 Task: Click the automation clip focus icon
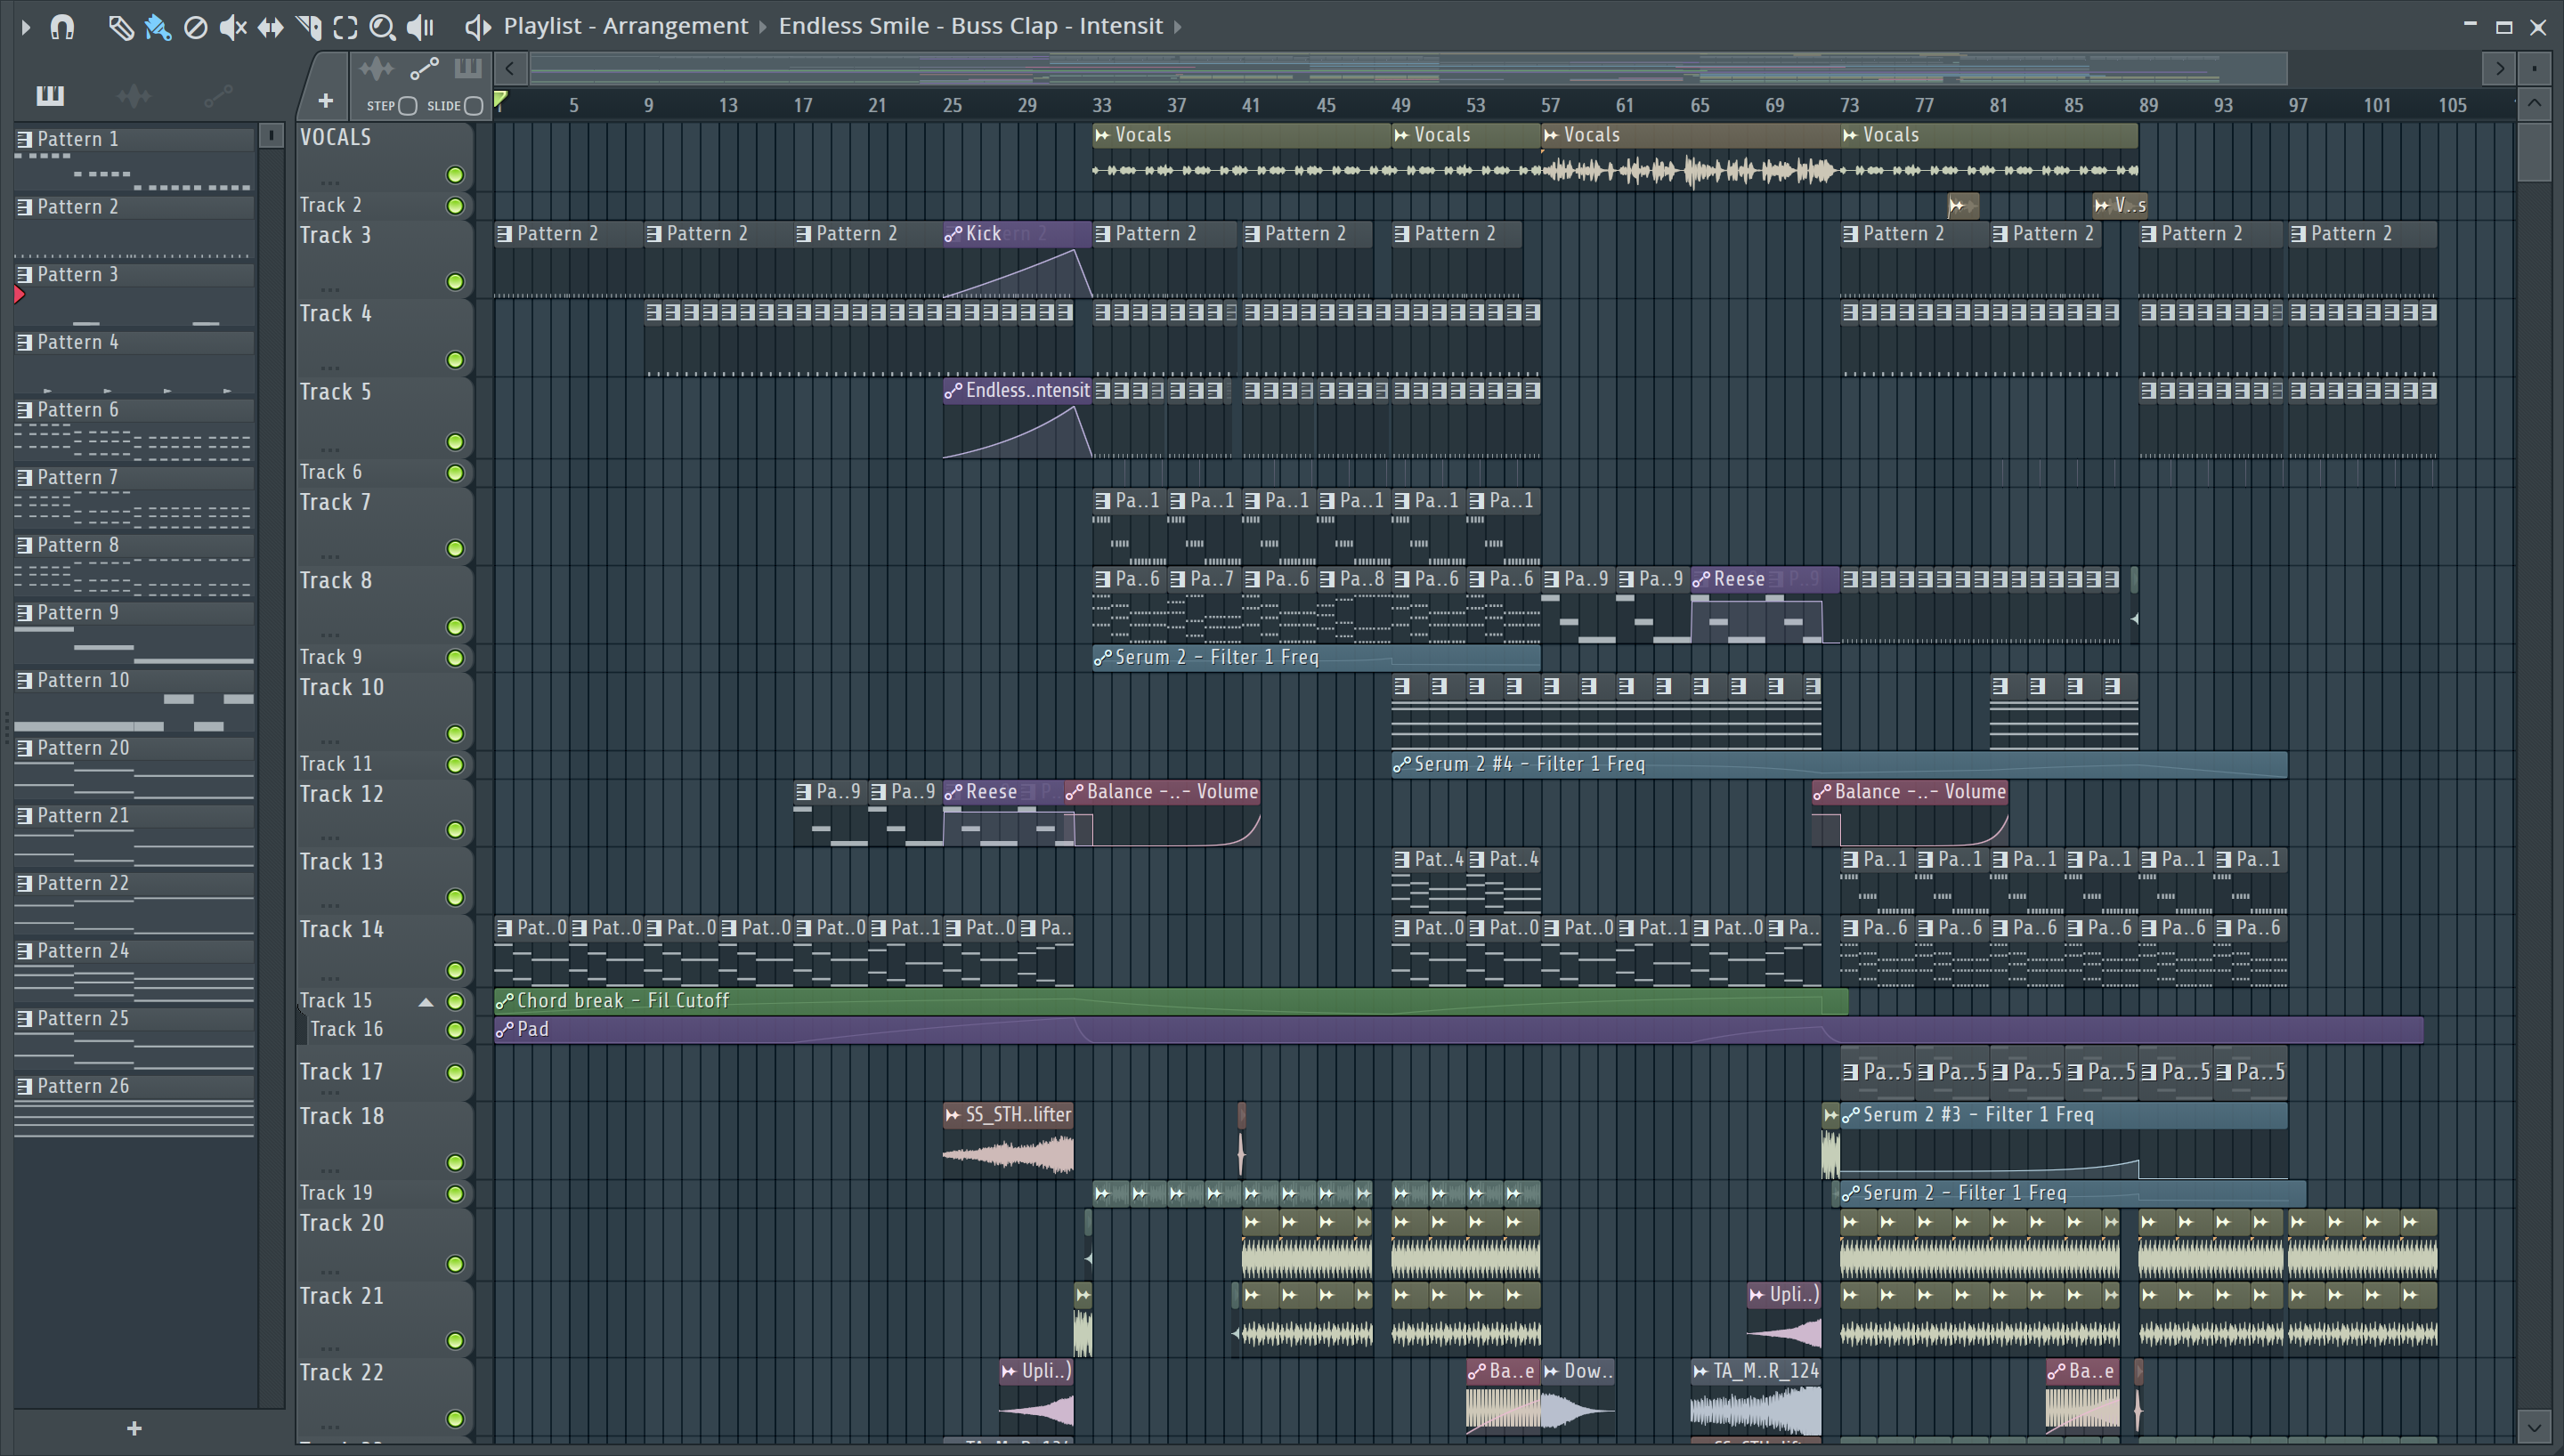(424, 69)
